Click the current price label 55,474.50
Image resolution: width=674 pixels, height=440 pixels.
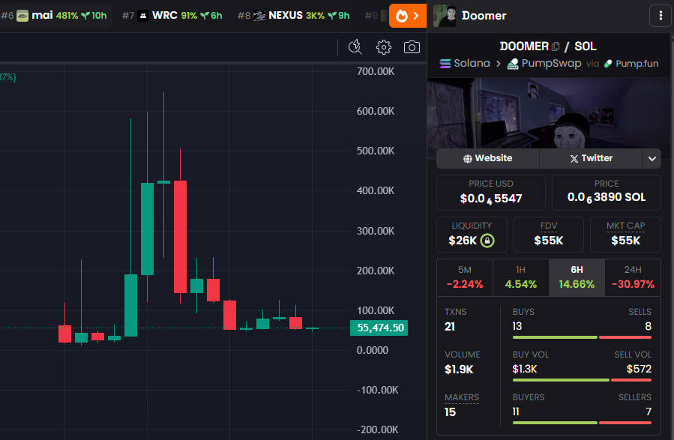pos(379,328)
